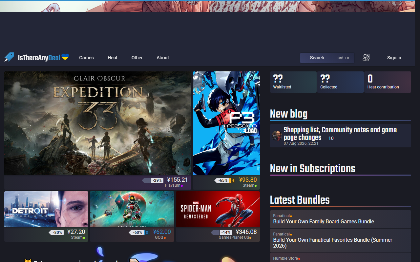Image resolution: width=420 pixels, height=262 pixels.
Task: Click the GOG store label
Action: point(159,237)
